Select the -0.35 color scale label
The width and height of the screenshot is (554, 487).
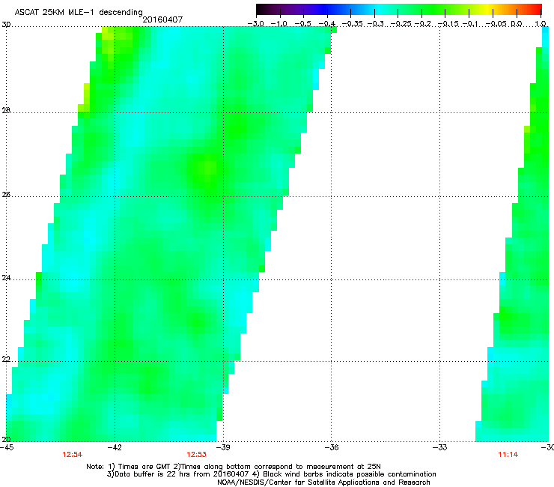click(352, 24)
